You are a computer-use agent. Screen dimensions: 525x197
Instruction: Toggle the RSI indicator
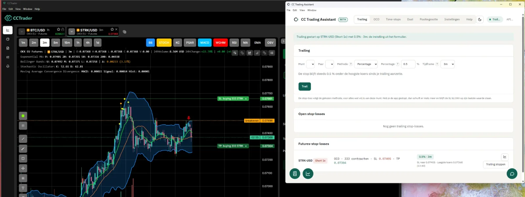click(x=234, y=43)
